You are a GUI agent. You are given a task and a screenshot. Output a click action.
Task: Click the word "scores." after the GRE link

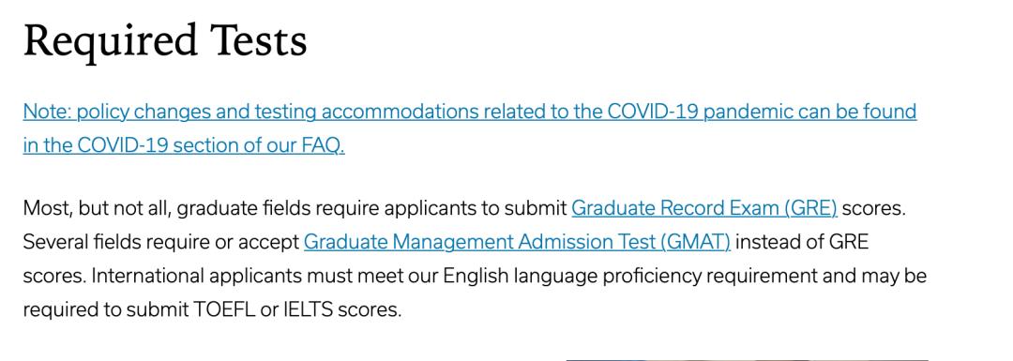(x=876, y=208)
